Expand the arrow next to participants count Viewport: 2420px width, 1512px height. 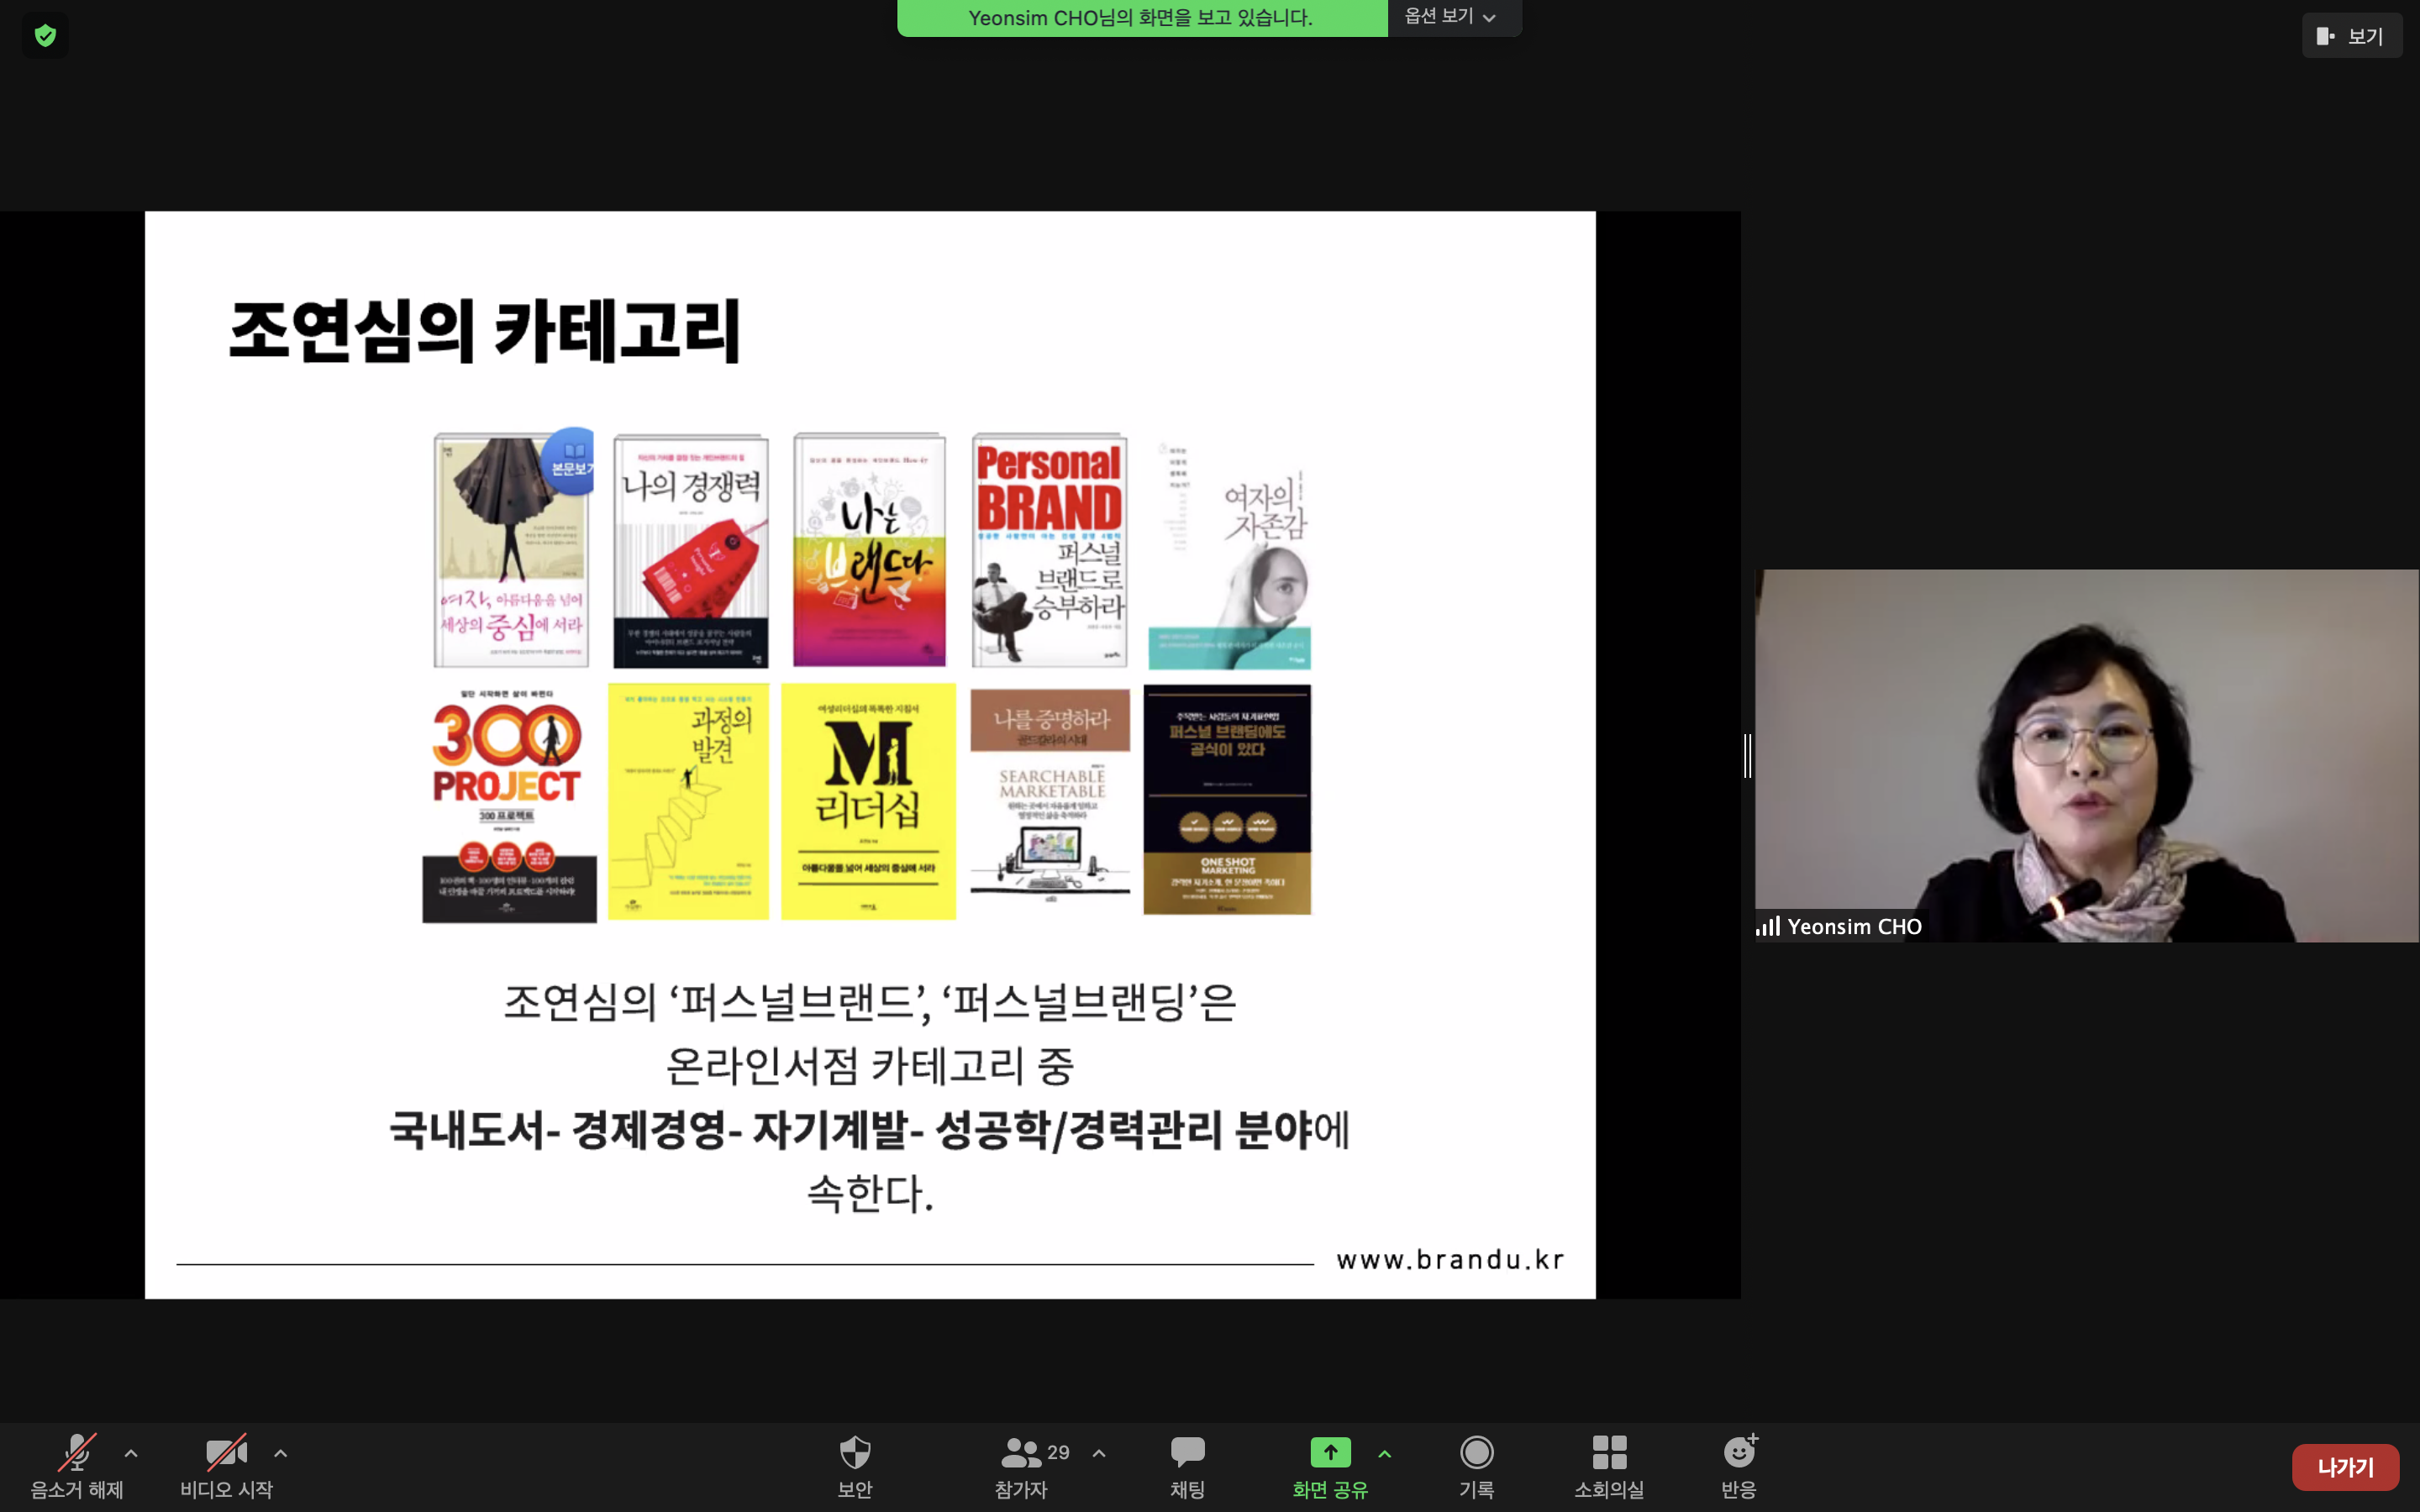(1099, 1453)
